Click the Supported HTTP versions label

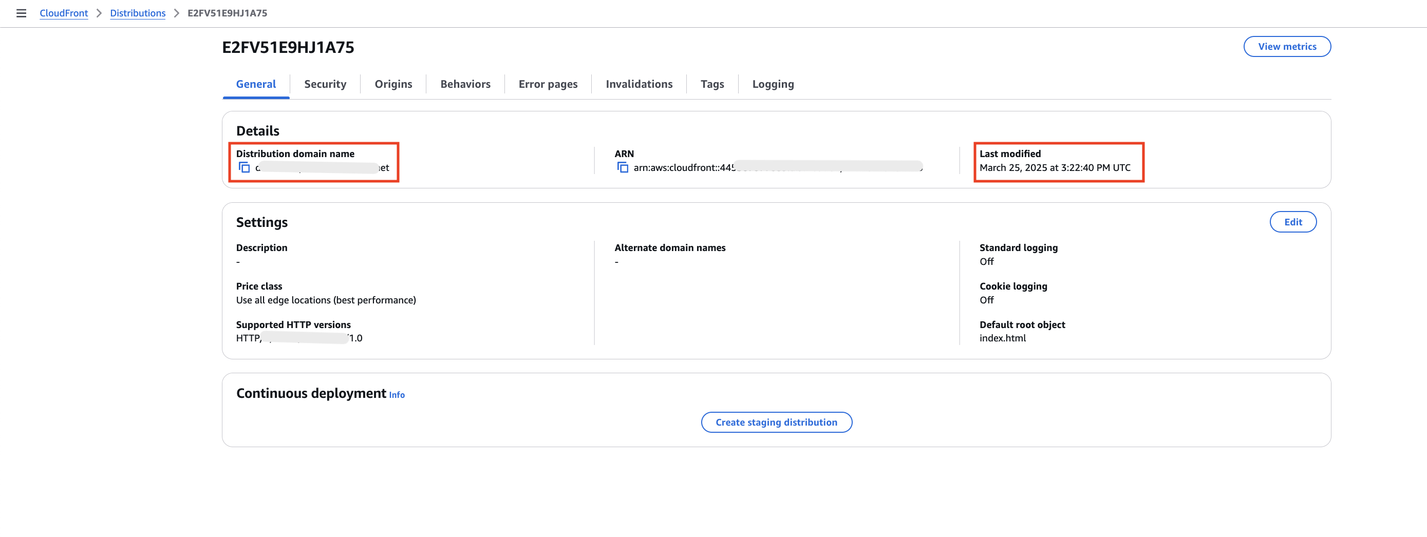(293, 325)
